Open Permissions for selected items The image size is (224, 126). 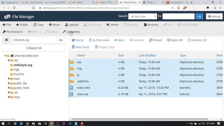tap(13, 32)
